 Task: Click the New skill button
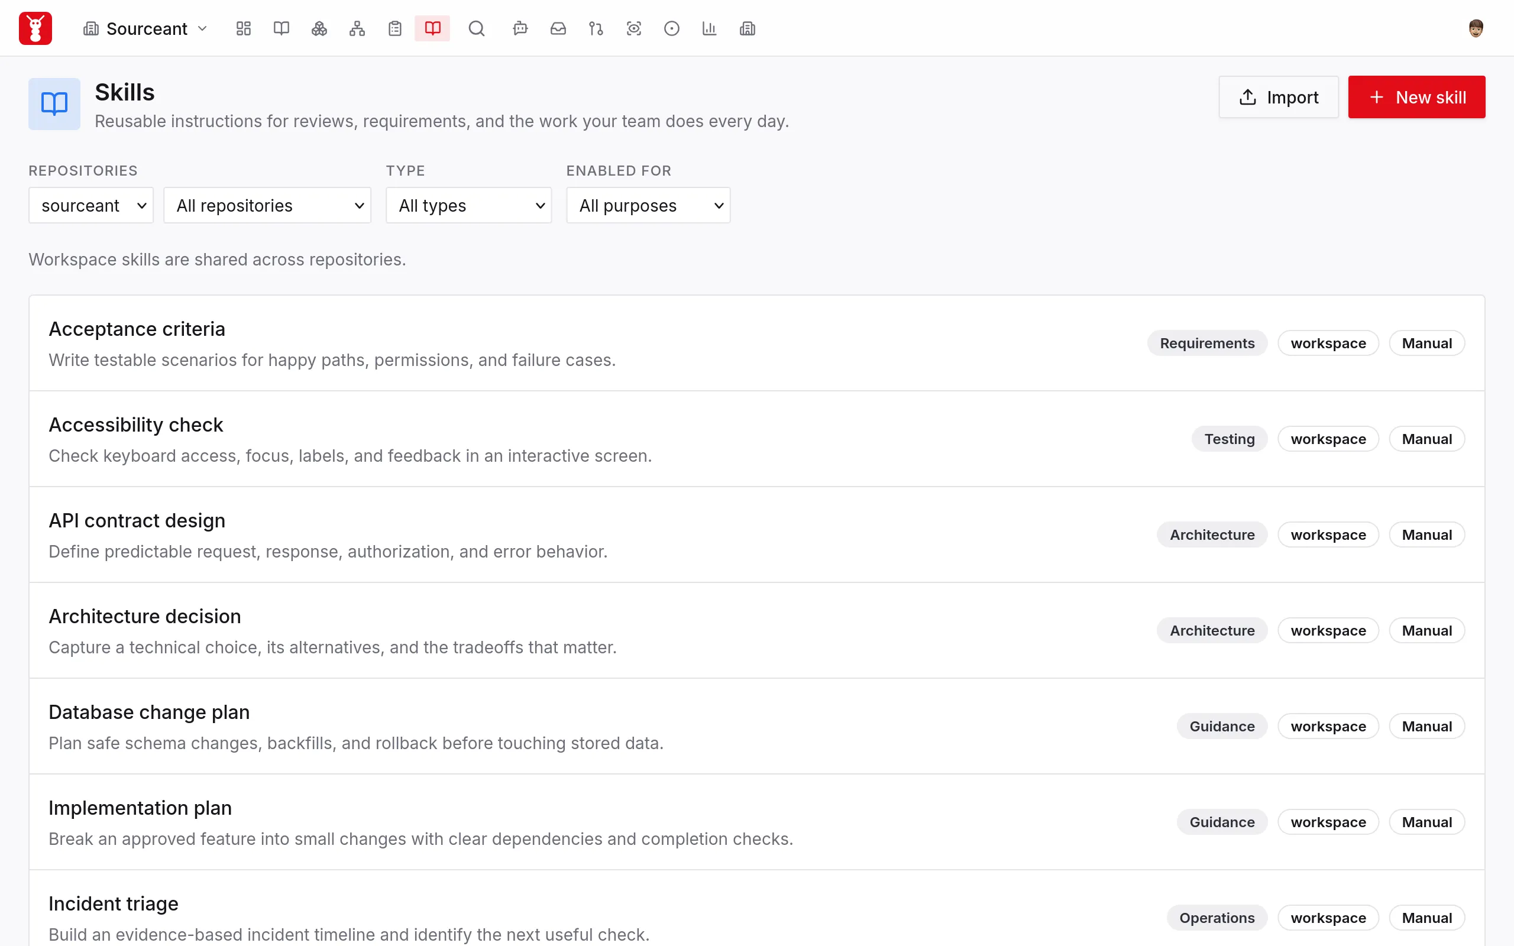[x=1416, y=97]
